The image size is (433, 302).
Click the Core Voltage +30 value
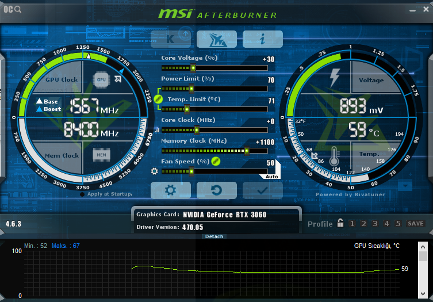pos(269,59)
